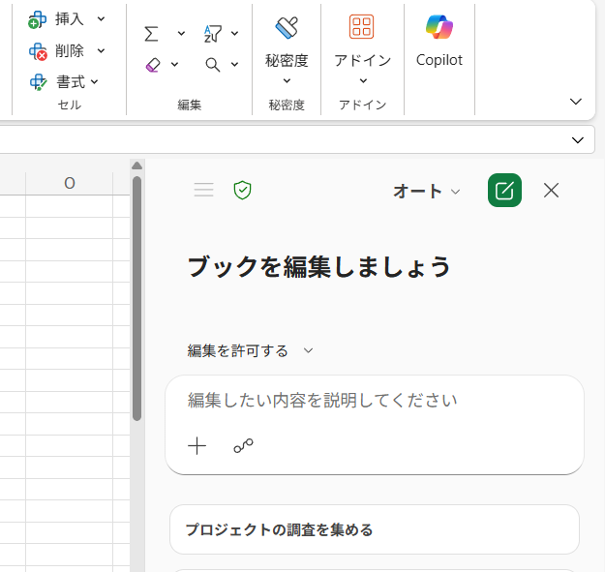Click the green shield security icon

coord(242,191)
